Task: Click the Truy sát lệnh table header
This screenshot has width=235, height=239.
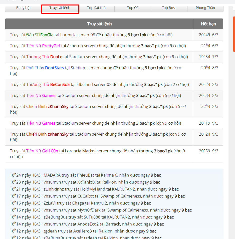Action: 99,24
